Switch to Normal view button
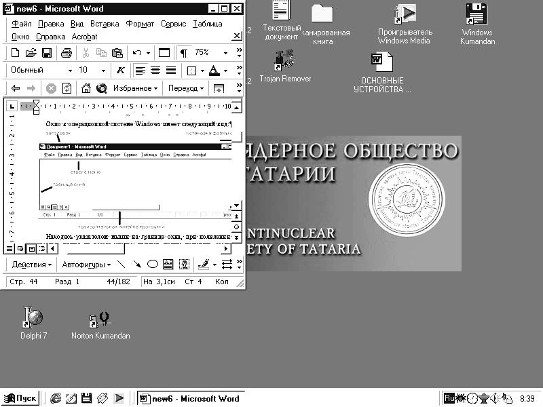This screenshot has height=407, width=543. coord(10,248)
